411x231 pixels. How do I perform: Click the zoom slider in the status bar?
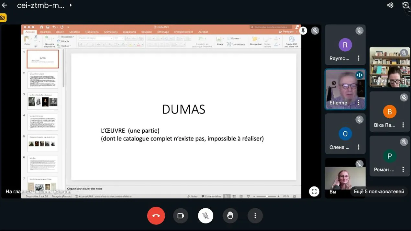267,196
